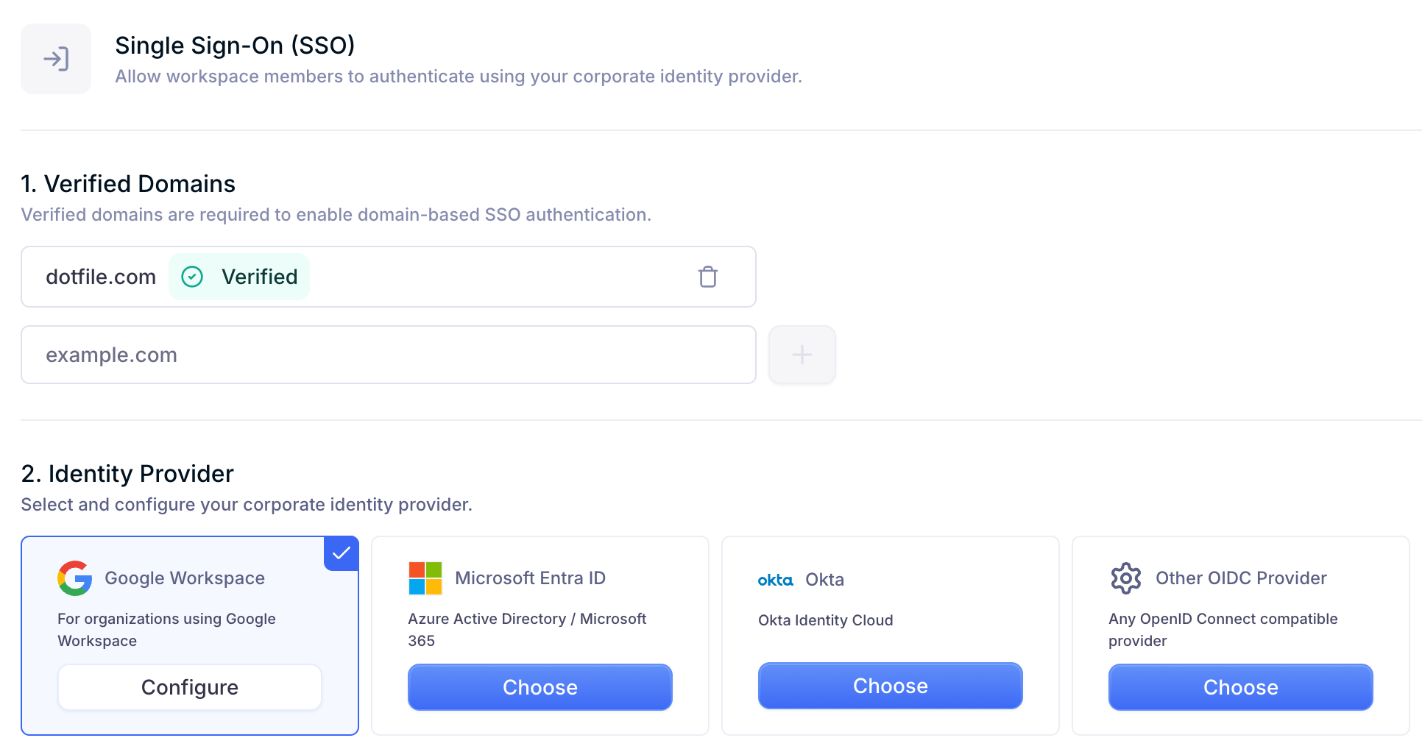Click the 'Microsoft Entra ID' card title
Image resolution: width=1422 pixels, height=749 pixels.
tap(530, 578)
